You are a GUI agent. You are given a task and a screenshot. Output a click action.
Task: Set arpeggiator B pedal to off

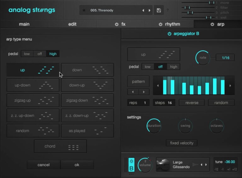click(160, 67)
